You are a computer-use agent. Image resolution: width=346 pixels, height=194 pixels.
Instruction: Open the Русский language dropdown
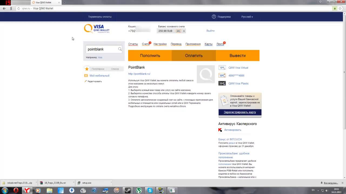tap(247, 17)
